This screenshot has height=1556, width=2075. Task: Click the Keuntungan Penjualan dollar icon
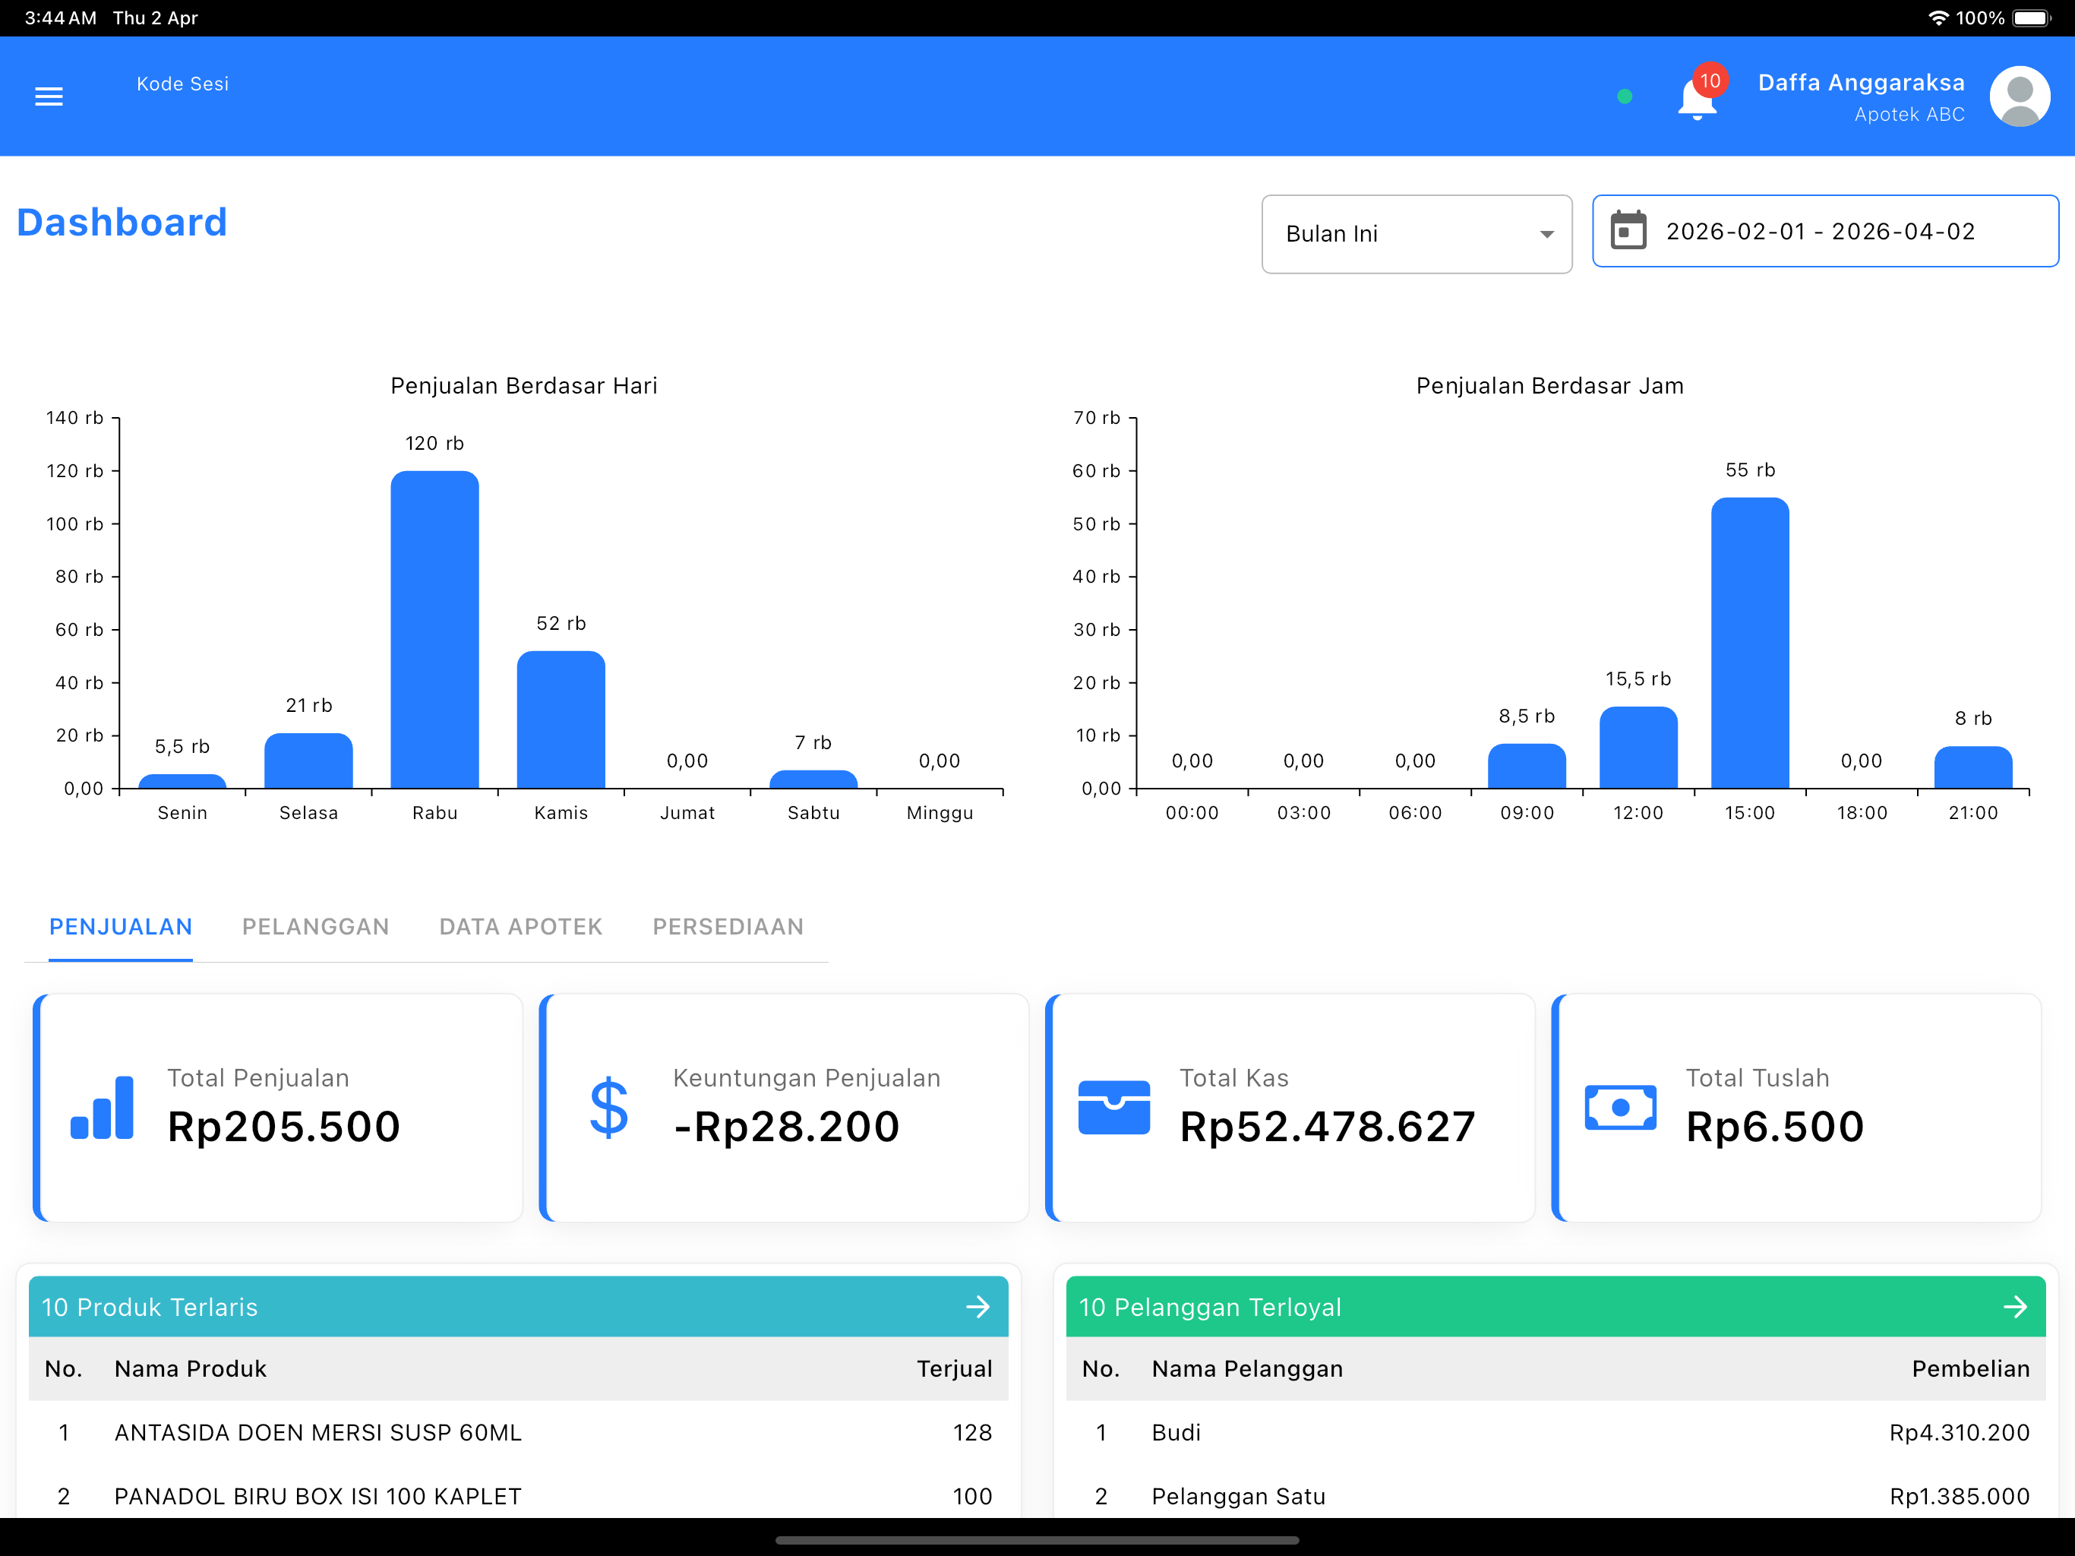tap(609, 1108)
